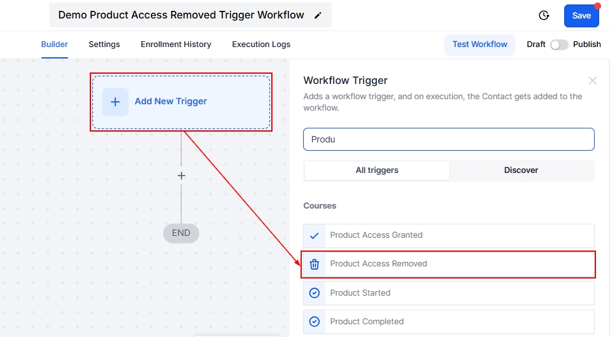
Task: Add a step with the plus connector
Action: 181,175
